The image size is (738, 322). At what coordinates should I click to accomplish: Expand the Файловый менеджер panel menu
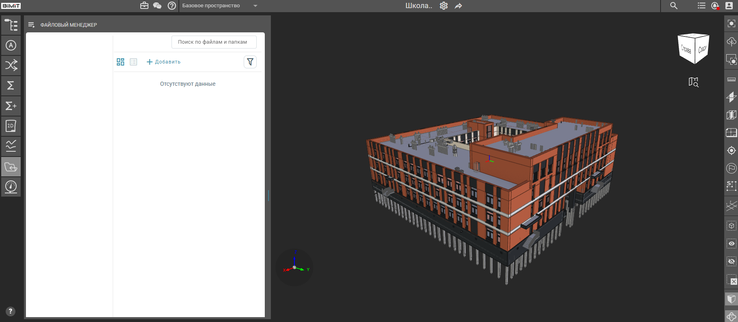click(x=31, y=25)
